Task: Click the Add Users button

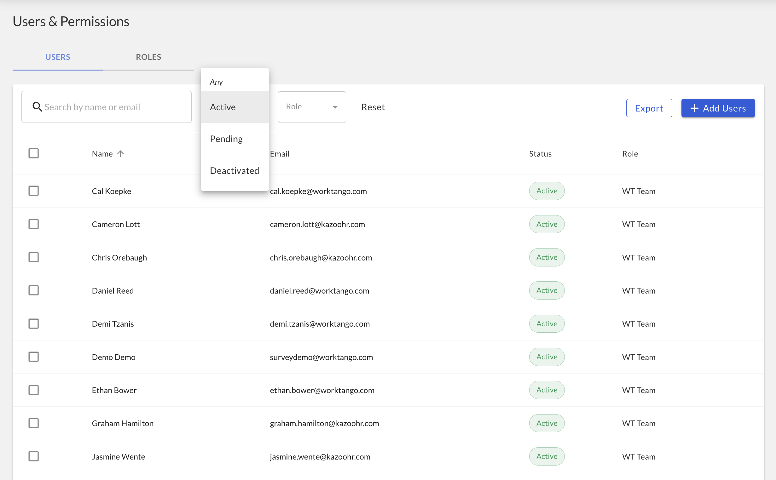Action: [718, 108]
